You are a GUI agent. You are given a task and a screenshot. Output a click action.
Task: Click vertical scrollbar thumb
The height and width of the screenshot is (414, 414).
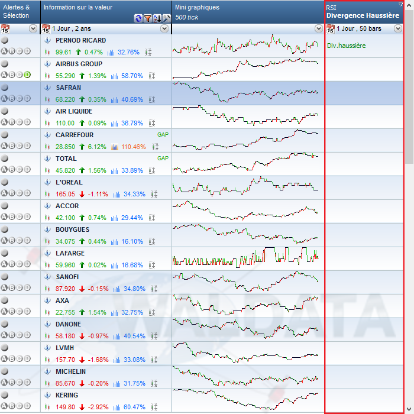point(409,87)
